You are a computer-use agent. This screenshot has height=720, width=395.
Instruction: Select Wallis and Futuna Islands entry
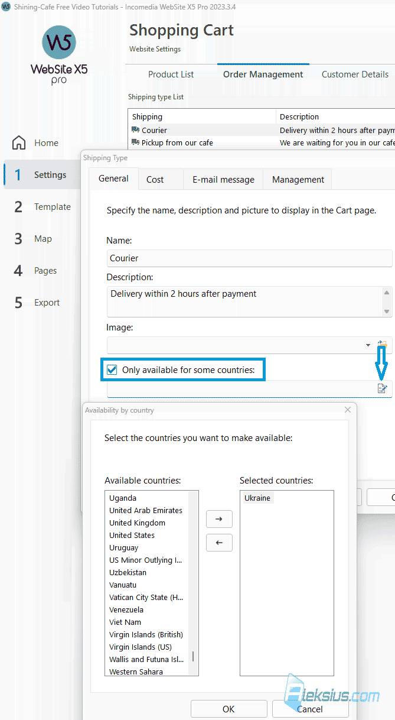(x=146, y=660)
